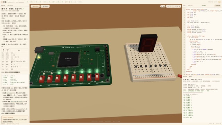
Task: Click the run button with play triangle
Action: [x=45, y=6]
